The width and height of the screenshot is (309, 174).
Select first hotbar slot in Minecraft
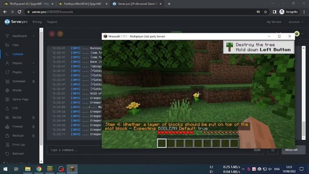[x=162, y=144]
